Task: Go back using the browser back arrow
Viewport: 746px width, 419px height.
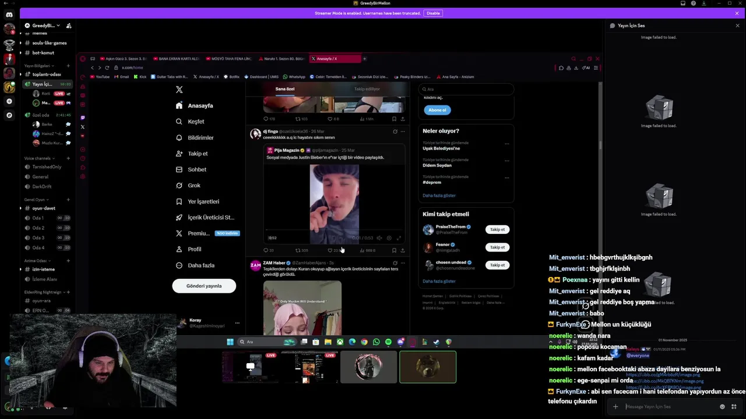Action: click(x=92, y=68)
